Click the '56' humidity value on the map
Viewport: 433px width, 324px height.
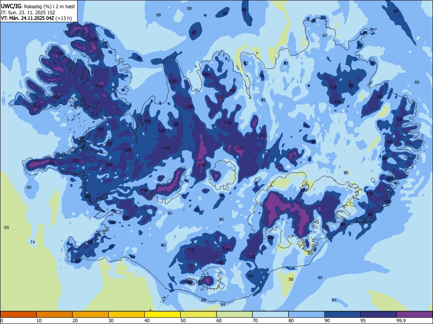click(291, 279)
